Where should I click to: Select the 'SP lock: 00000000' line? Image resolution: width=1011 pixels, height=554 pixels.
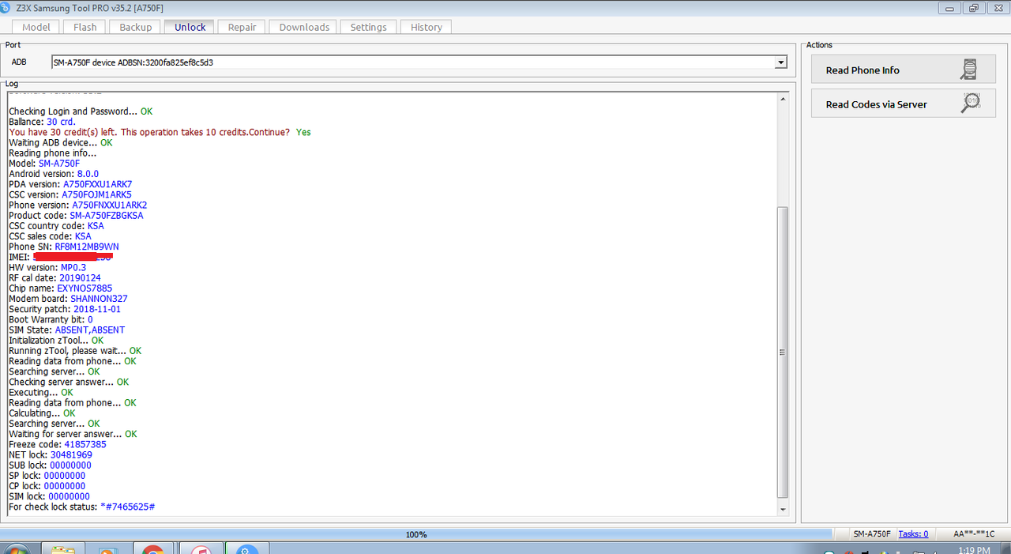47,476
